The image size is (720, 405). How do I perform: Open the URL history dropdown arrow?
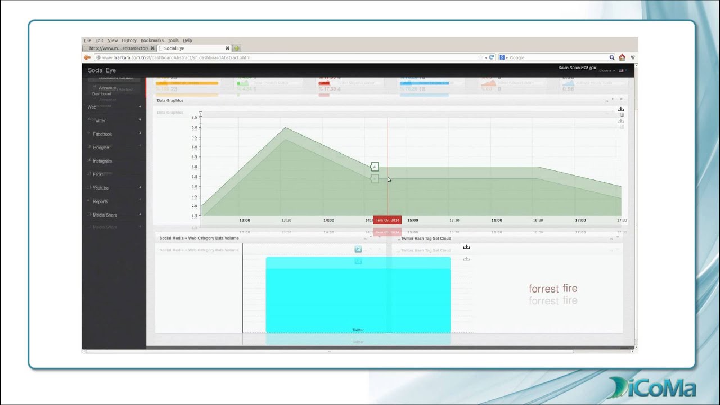(485, 57)
